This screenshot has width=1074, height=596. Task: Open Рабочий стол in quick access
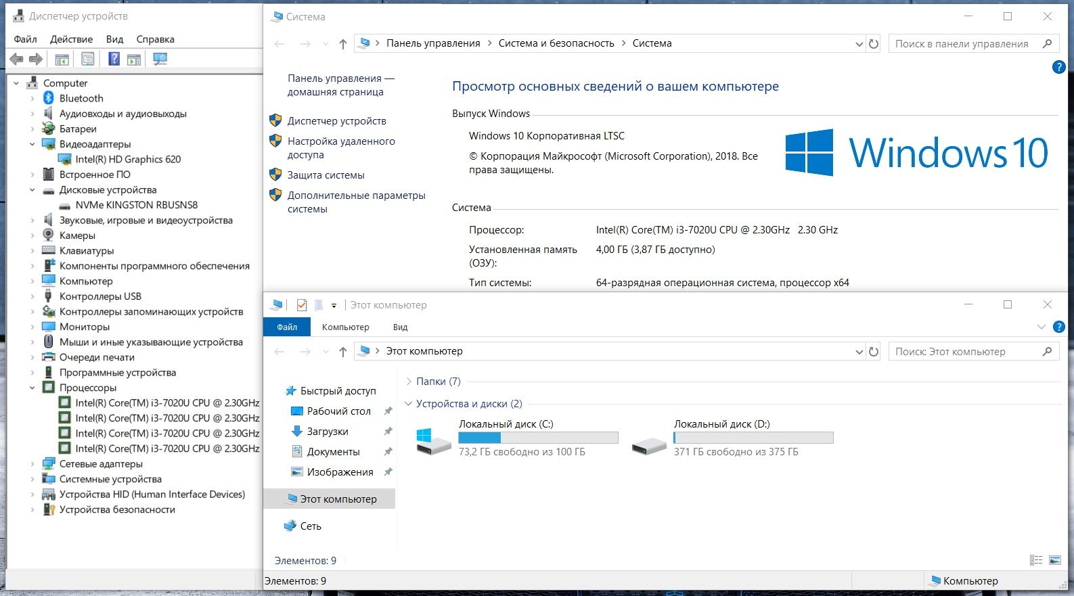tap(338, 411)
